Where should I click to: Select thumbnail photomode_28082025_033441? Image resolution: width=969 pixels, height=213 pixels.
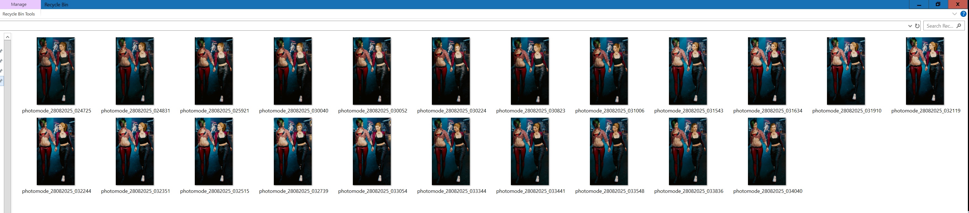coord(530,152)
